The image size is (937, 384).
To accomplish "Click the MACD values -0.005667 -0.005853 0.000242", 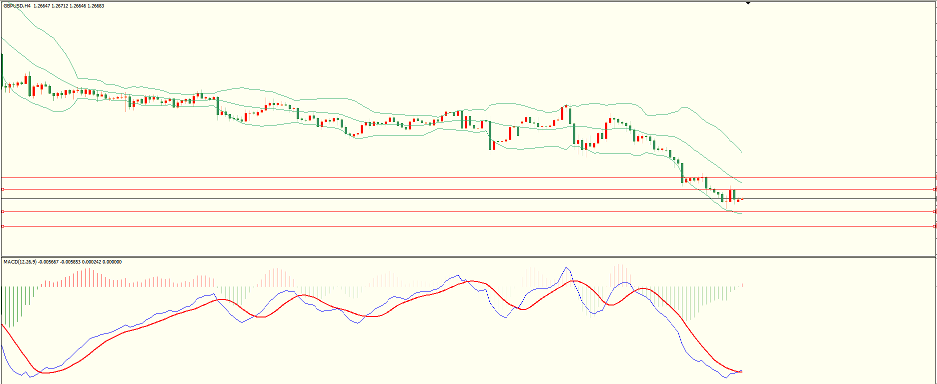I will pos(70,262).
